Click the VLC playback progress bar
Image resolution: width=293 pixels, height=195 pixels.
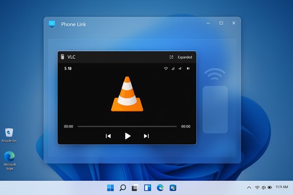[127, 126]
